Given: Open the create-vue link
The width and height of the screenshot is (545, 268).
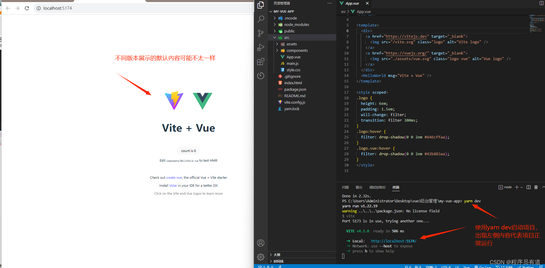Looking at the screenshot, I should coord(174,178).
